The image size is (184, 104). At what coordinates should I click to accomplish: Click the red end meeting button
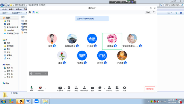pyautogui.click(x=150, y=89)
